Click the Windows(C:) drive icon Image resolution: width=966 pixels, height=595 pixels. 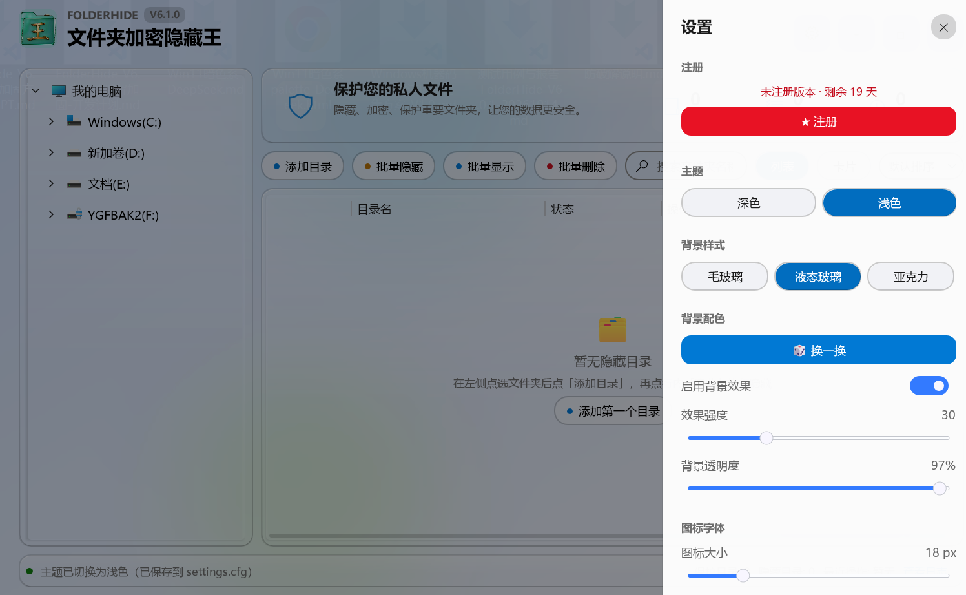74,121
